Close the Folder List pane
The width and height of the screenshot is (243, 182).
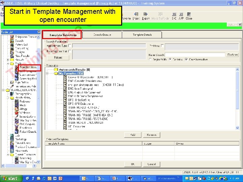(39, 32)
